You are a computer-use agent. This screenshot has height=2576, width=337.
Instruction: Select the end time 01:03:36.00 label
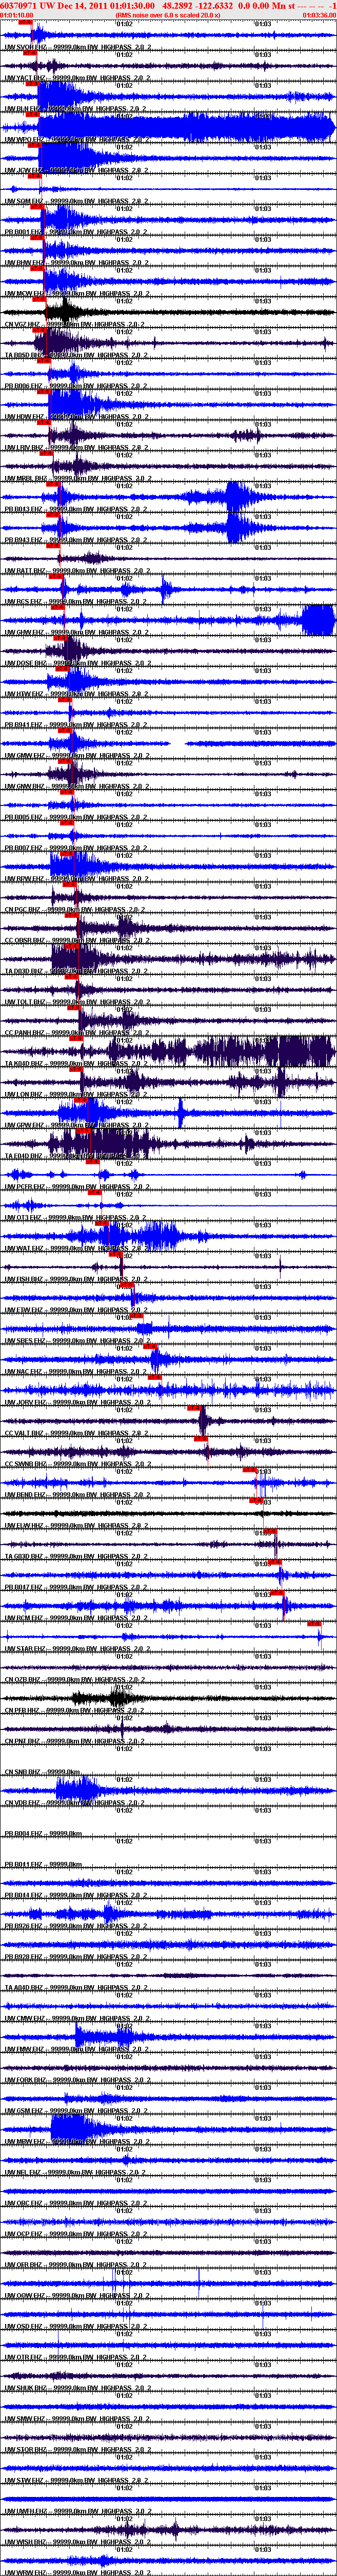[x=319, y=15]
